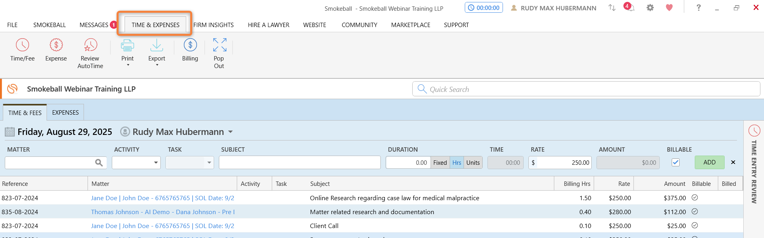
Task: Switch to the SMOKEBALL tab
Action: click(50, 25)
